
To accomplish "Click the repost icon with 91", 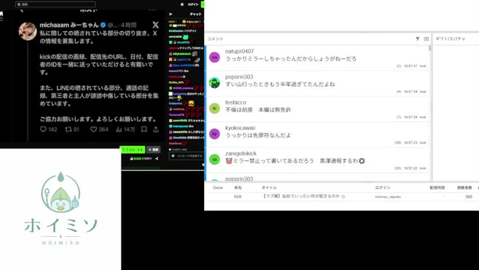I will [x=68, y=129].
